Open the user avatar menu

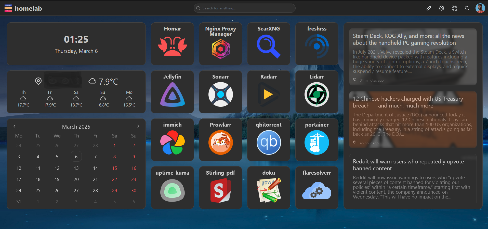tap(480, 8)
